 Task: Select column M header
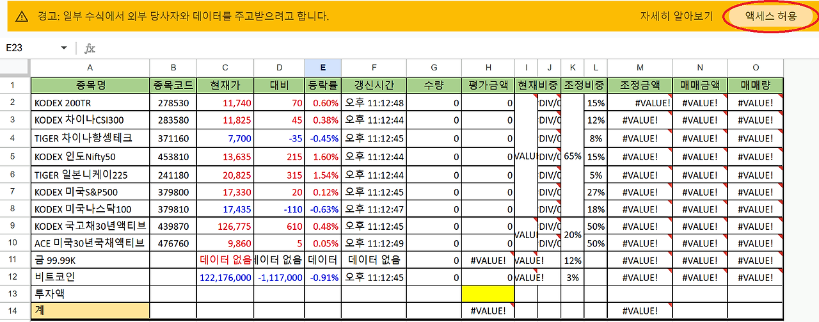click(640, 67)
